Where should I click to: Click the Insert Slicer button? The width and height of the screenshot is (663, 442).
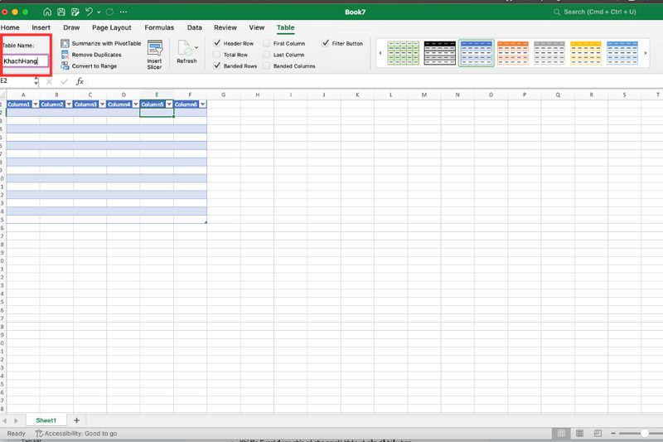155,55
